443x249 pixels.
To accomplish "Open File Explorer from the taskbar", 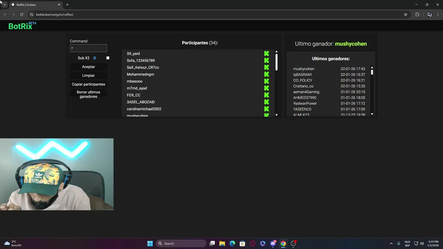I will pyautogui.click(x=222, y=243).
